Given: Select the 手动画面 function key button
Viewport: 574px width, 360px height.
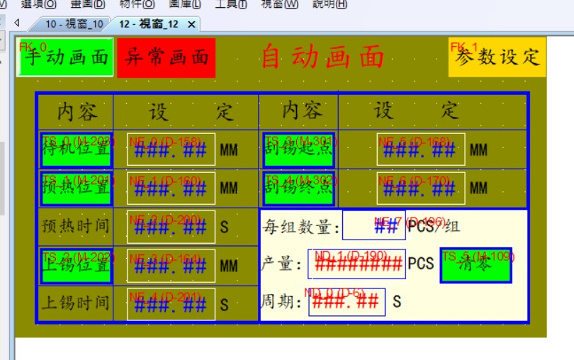Looking at the screenshot, I should 66,57.
